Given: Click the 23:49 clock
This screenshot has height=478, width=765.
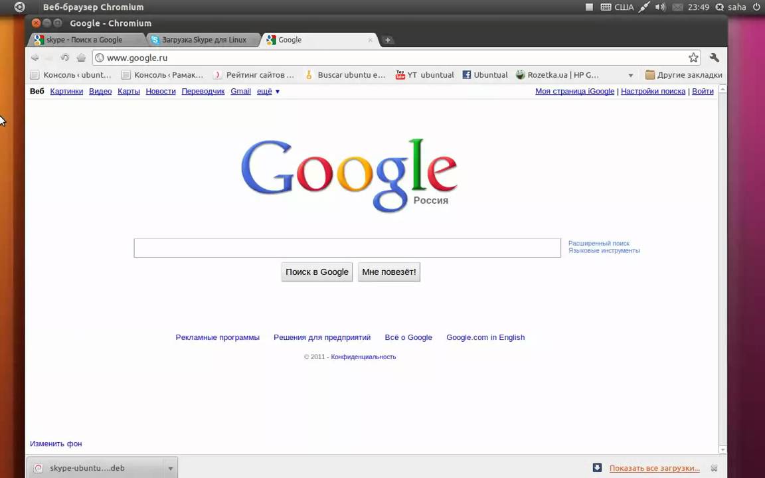Looking at the screenshot, I should 698,7.
